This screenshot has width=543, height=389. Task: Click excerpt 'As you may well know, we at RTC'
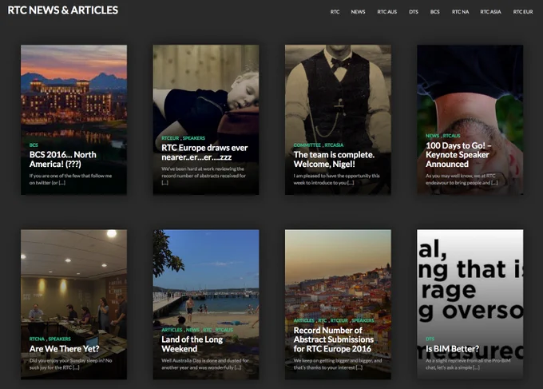point(462,179)
